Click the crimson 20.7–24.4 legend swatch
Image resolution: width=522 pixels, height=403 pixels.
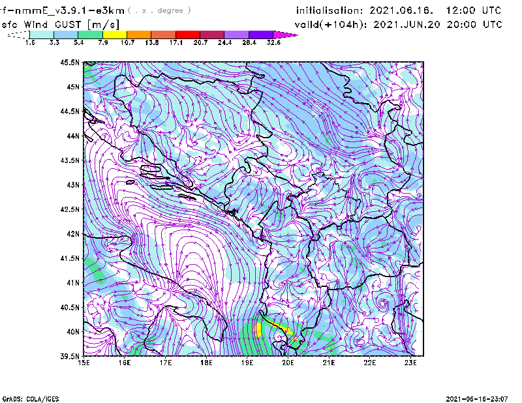[x=213, y=35]
